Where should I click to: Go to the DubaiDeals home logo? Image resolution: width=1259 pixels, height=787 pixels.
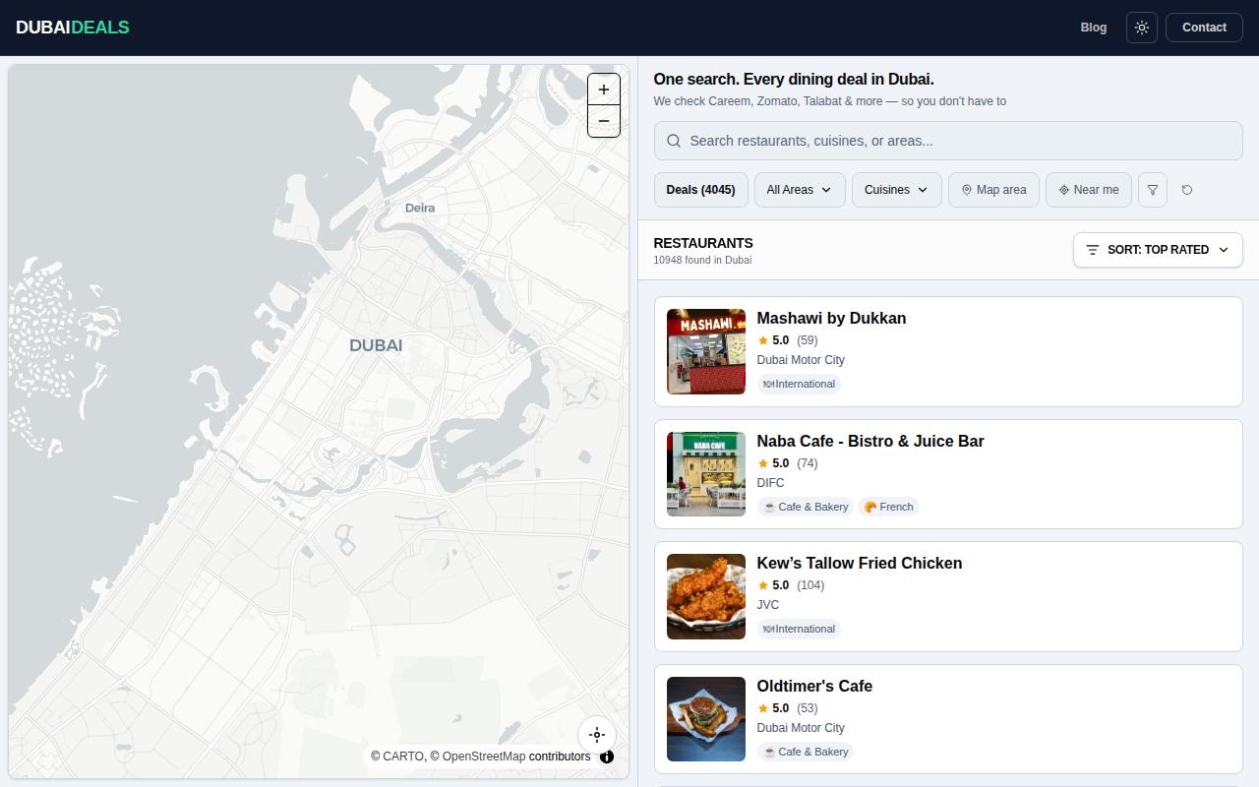tap(73, 28)
